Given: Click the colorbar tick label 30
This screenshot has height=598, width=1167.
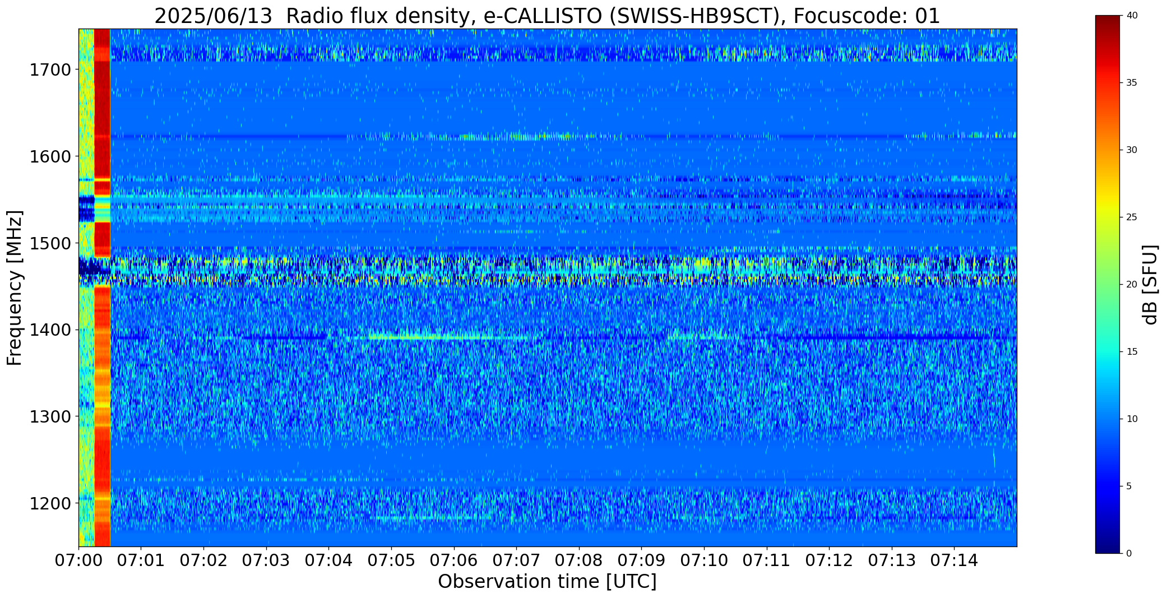Looking at the screenshot, I should 1131,150.
